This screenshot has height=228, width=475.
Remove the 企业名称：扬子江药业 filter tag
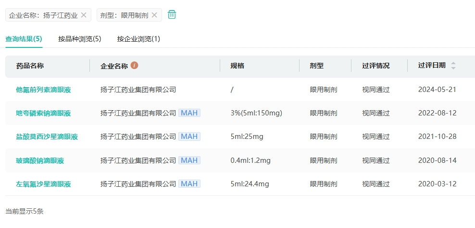[x=84, y=15]
